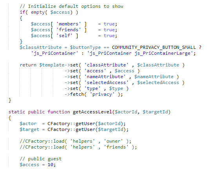The image size is (215, 172).
Task: Click CFactory::getUser($actorId) call
Action: (x=85, y=124)
